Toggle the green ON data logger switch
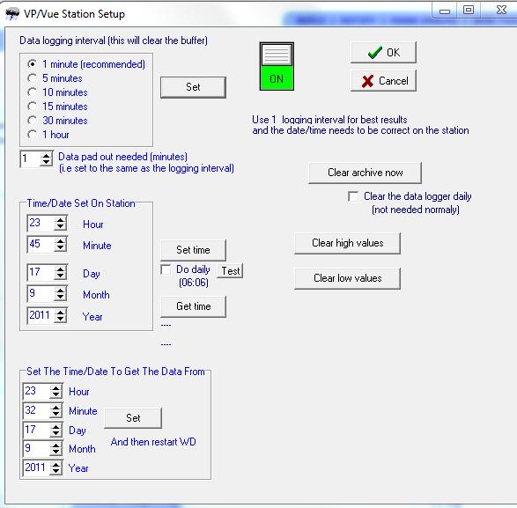The height and width of the screenshot is (508, 517). click(277, 66)
